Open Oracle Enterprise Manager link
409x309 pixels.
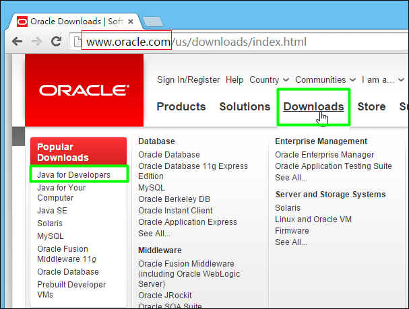point(325,155)
